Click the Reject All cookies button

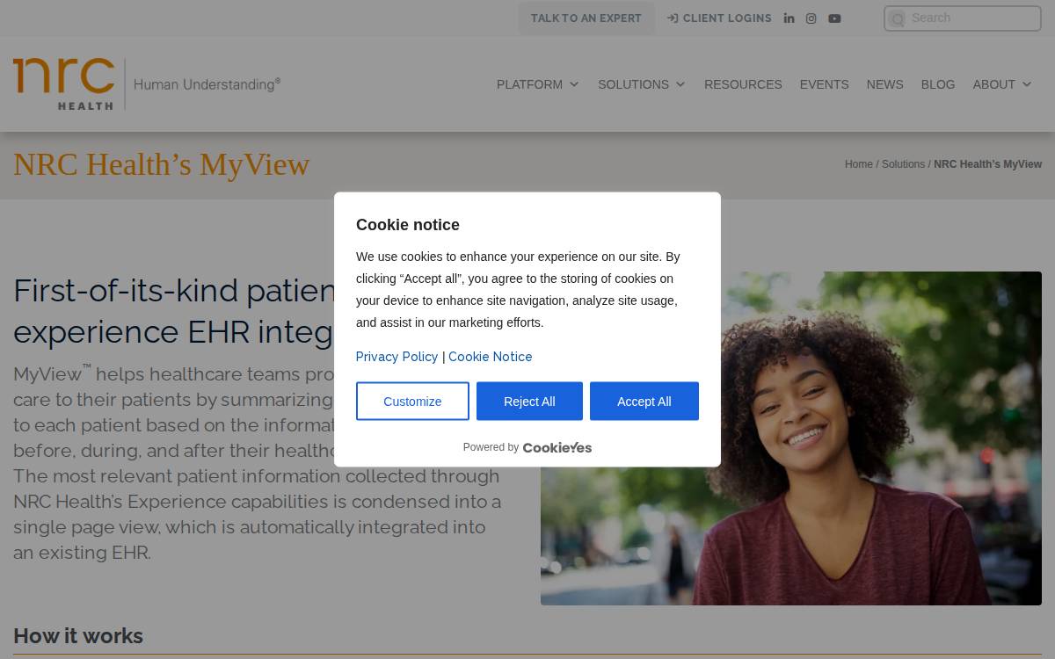tap(529, 402)
